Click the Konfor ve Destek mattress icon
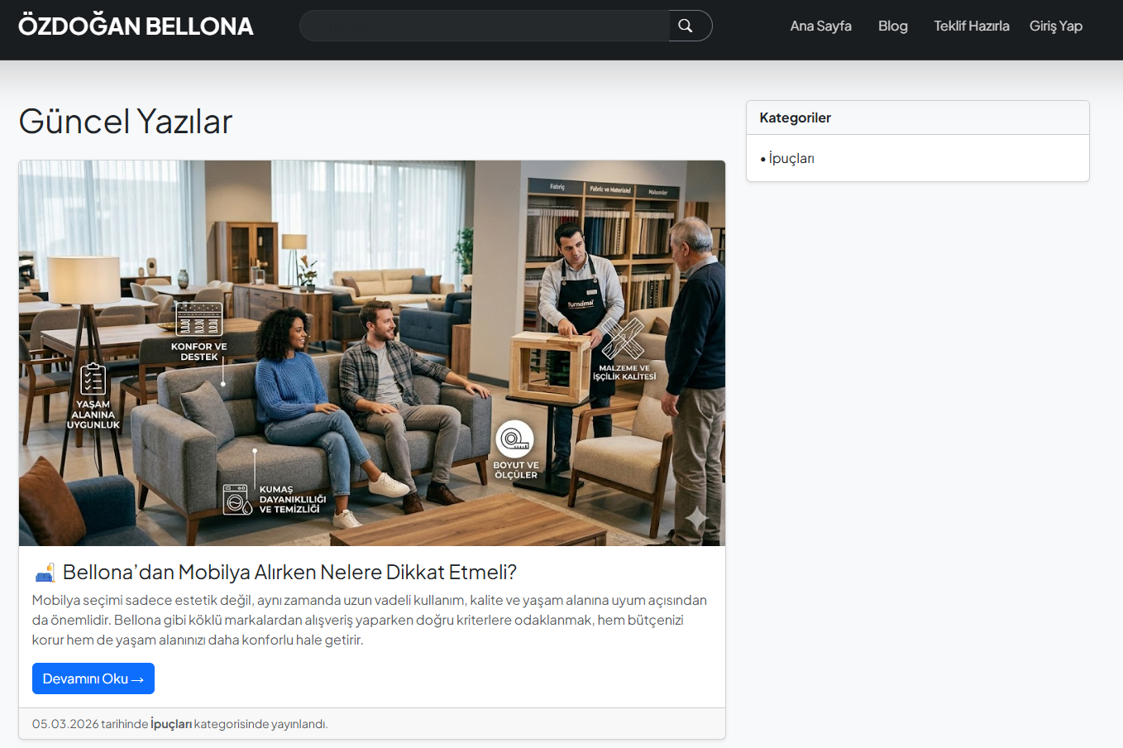The image size is (1123, 748). point(199,319)
